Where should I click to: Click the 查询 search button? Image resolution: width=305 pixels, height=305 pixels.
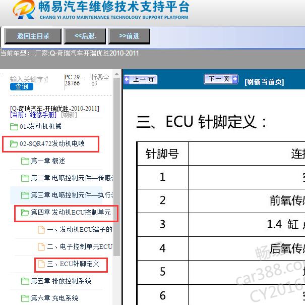click(x=22, y=86)
